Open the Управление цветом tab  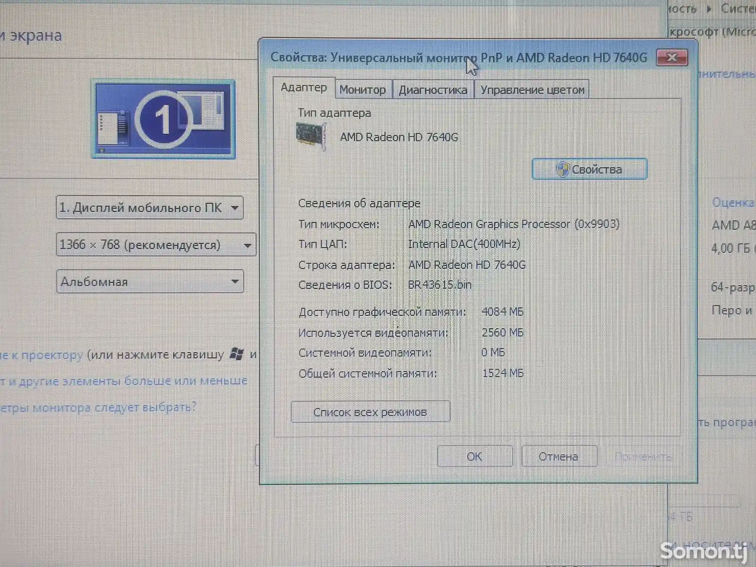[532, 89]
